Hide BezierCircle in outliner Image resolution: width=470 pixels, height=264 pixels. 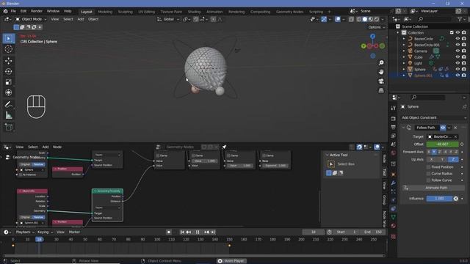tap(458, 39)
